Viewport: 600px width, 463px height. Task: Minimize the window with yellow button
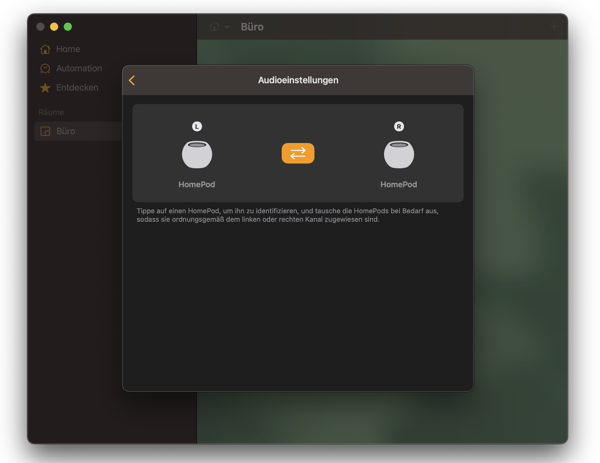click(54, 27)
